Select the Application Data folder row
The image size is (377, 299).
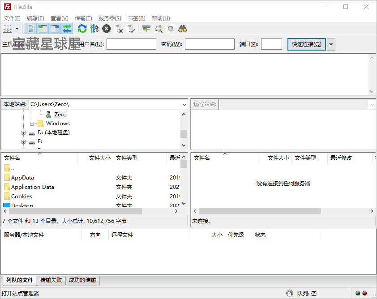pyautogui.click(x=91, y=187)
